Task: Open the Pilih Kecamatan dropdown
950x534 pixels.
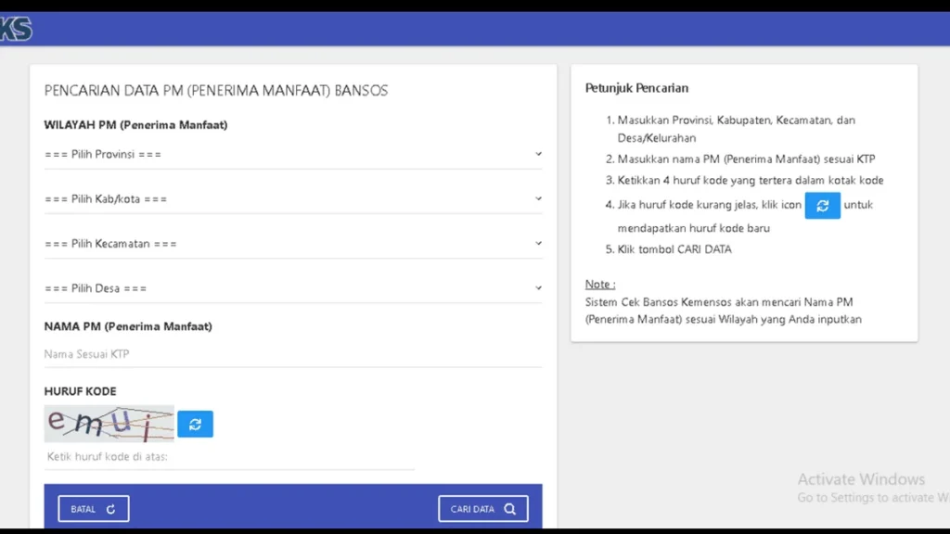Action: 292,243
